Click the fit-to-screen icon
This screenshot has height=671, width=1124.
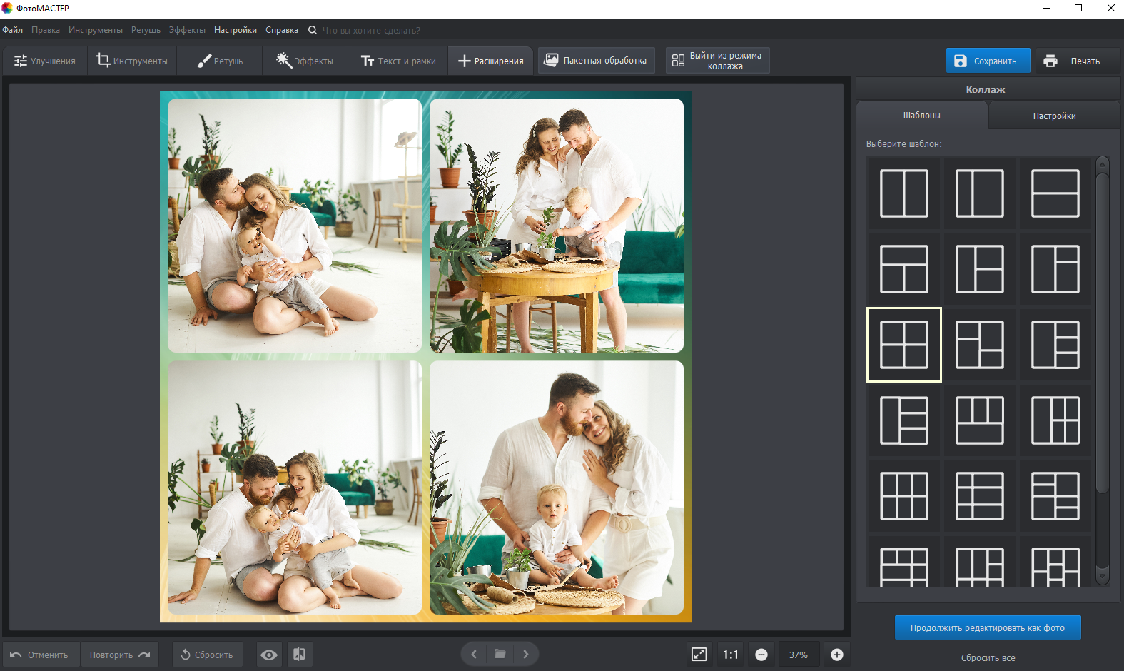click(x=699, y=655)
